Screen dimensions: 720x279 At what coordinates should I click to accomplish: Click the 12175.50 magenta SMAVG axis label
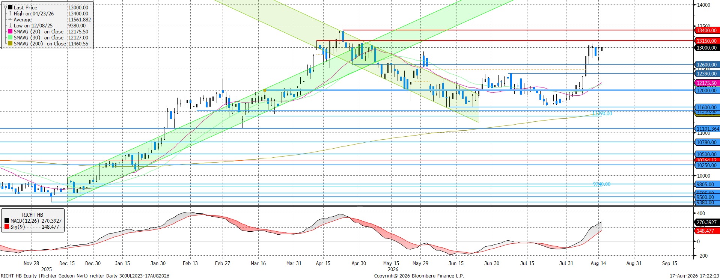pos(707,83)
